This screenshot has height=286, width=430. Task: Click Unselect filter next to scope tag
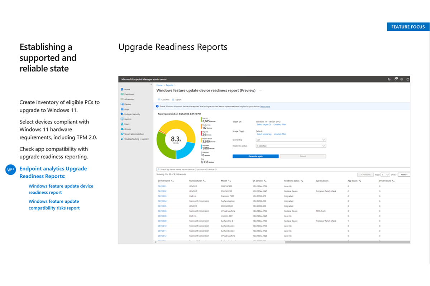coord(280,134)
